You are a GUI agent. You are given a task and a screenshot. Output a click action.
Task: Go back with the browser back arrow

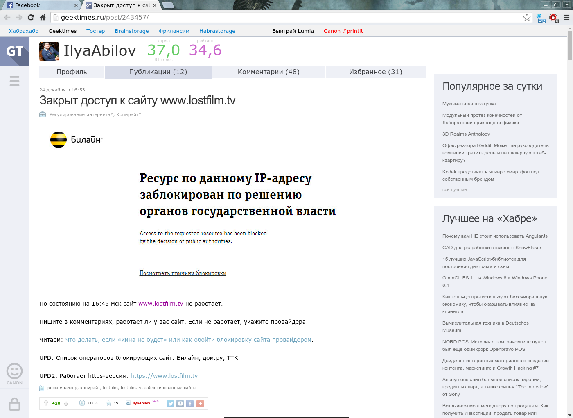click(x=7, y=18)
